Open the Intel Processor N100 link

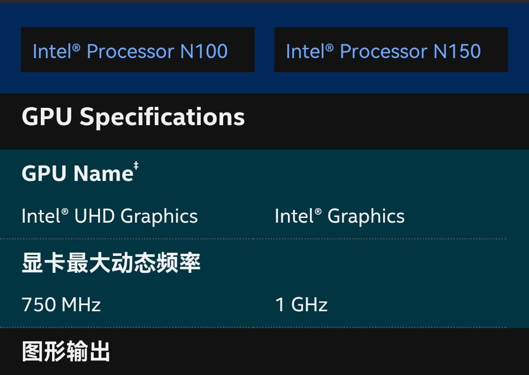tap(130, 51)
